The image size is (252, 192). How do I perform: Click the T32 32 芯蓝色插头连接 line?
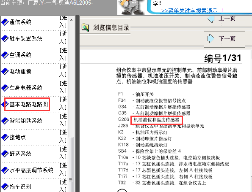[x=162, y=183]
